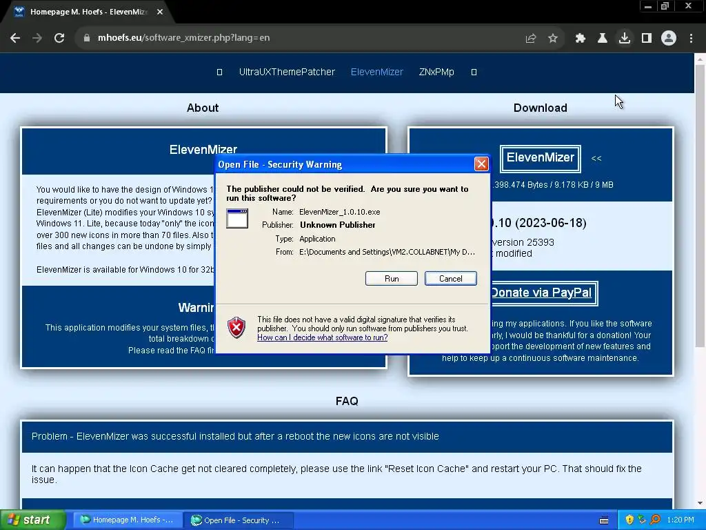Click the Windows Start button
This screenshot has height=530, width=706.
[32, 520]
